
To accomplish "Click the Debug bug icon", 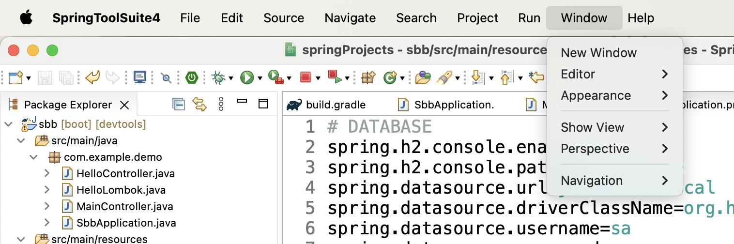I will click(x=218, y=77).
